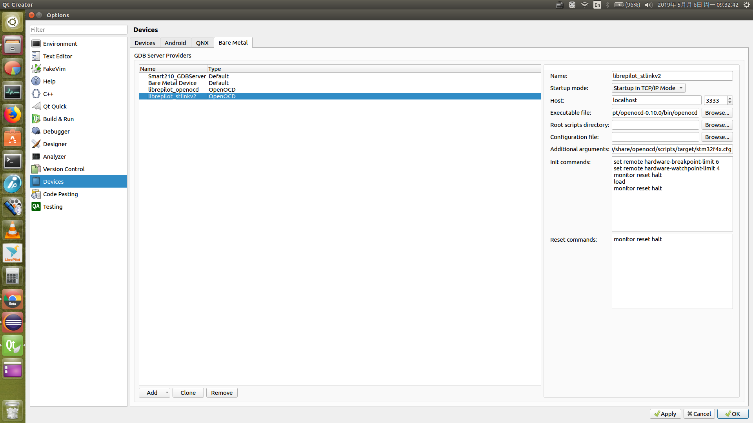The height and width of the screenshot is (423, 753).
Task: Open Build & Run settings
Action: point(58,119)
